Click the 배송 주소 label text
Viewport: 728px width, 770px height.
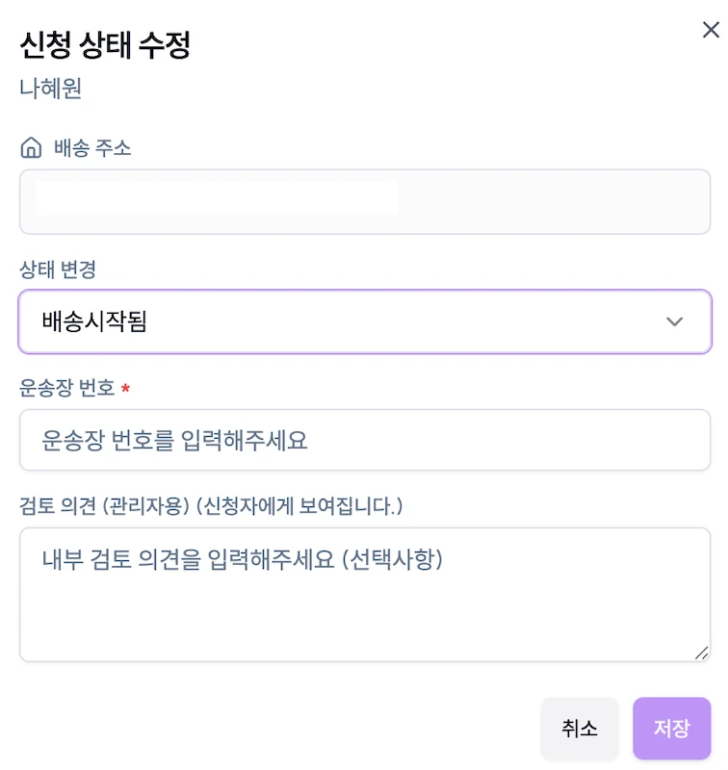(x=92, y=148)
